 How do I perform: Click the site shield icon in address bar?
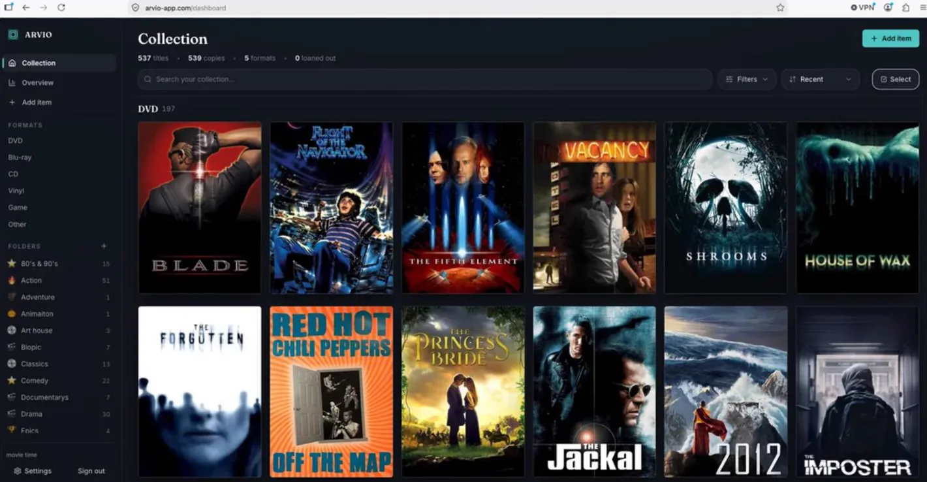click(135, 8)
